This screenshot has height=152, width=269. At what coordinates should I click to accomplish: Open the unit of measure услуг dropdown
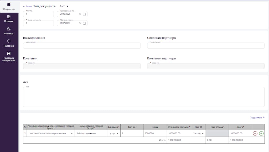click(x=117, y=133)
